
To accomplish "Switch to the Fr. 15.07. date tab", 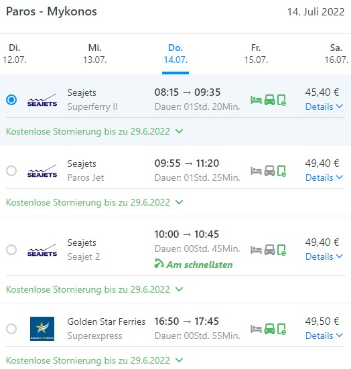I will pos(256,54).
